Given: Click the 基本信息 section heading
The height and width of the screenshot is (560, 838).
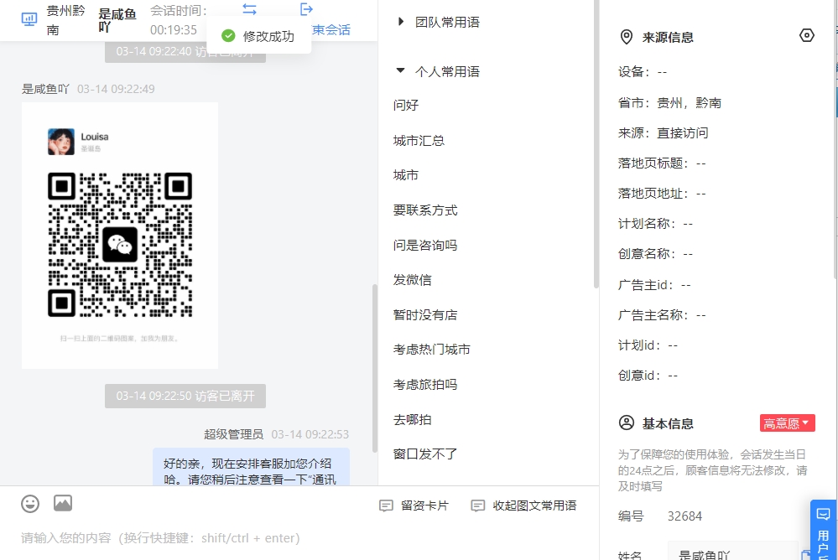Looking at the screenshot, I should tap(668, 423).
